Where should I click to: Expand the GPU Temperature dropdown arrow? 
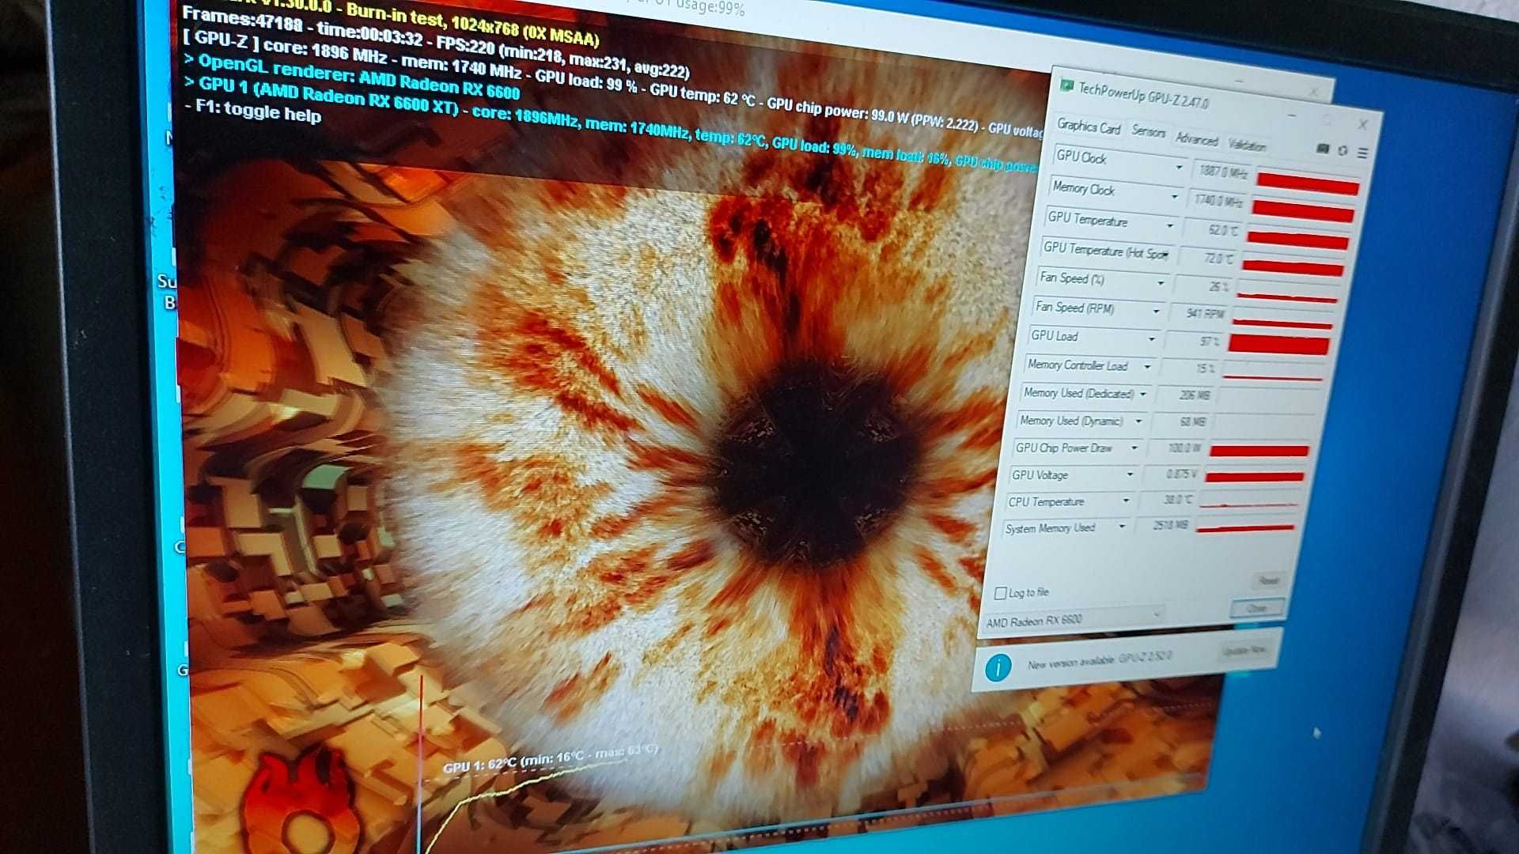point(1169,226)
